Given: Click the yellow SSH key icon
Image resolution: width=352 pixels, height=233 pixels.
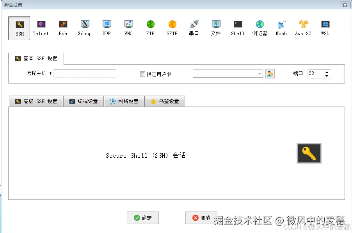Looking at the screenshot, I should pyautogui.click(x=309, y=153).
